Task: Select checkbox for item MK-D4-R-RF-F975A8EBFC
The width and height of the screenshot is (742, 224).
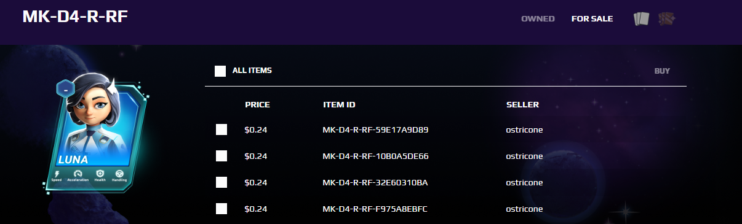Action: (x=221, y=209)
